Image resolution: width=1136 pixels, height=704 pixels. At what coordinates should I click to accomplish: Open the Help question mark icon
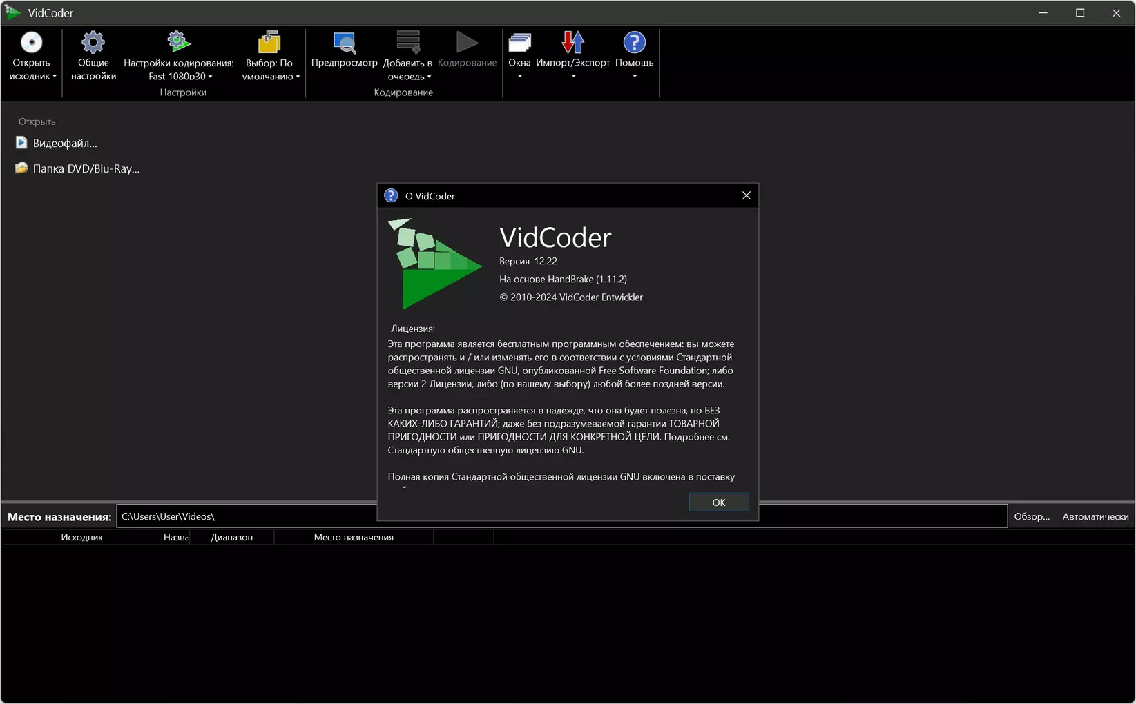tap(634, 43)
